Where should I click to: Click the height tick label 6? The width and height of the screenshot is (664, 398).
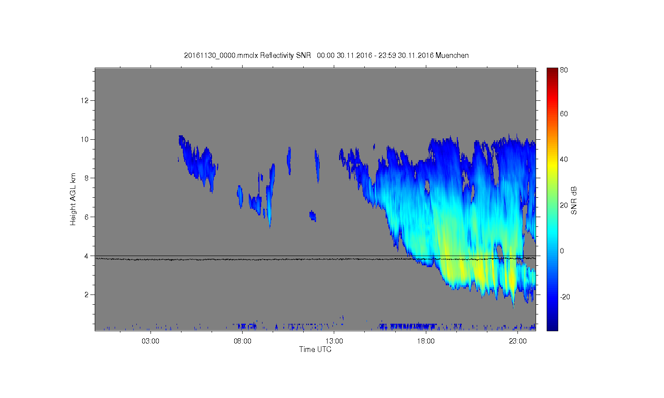pos(87,217)
